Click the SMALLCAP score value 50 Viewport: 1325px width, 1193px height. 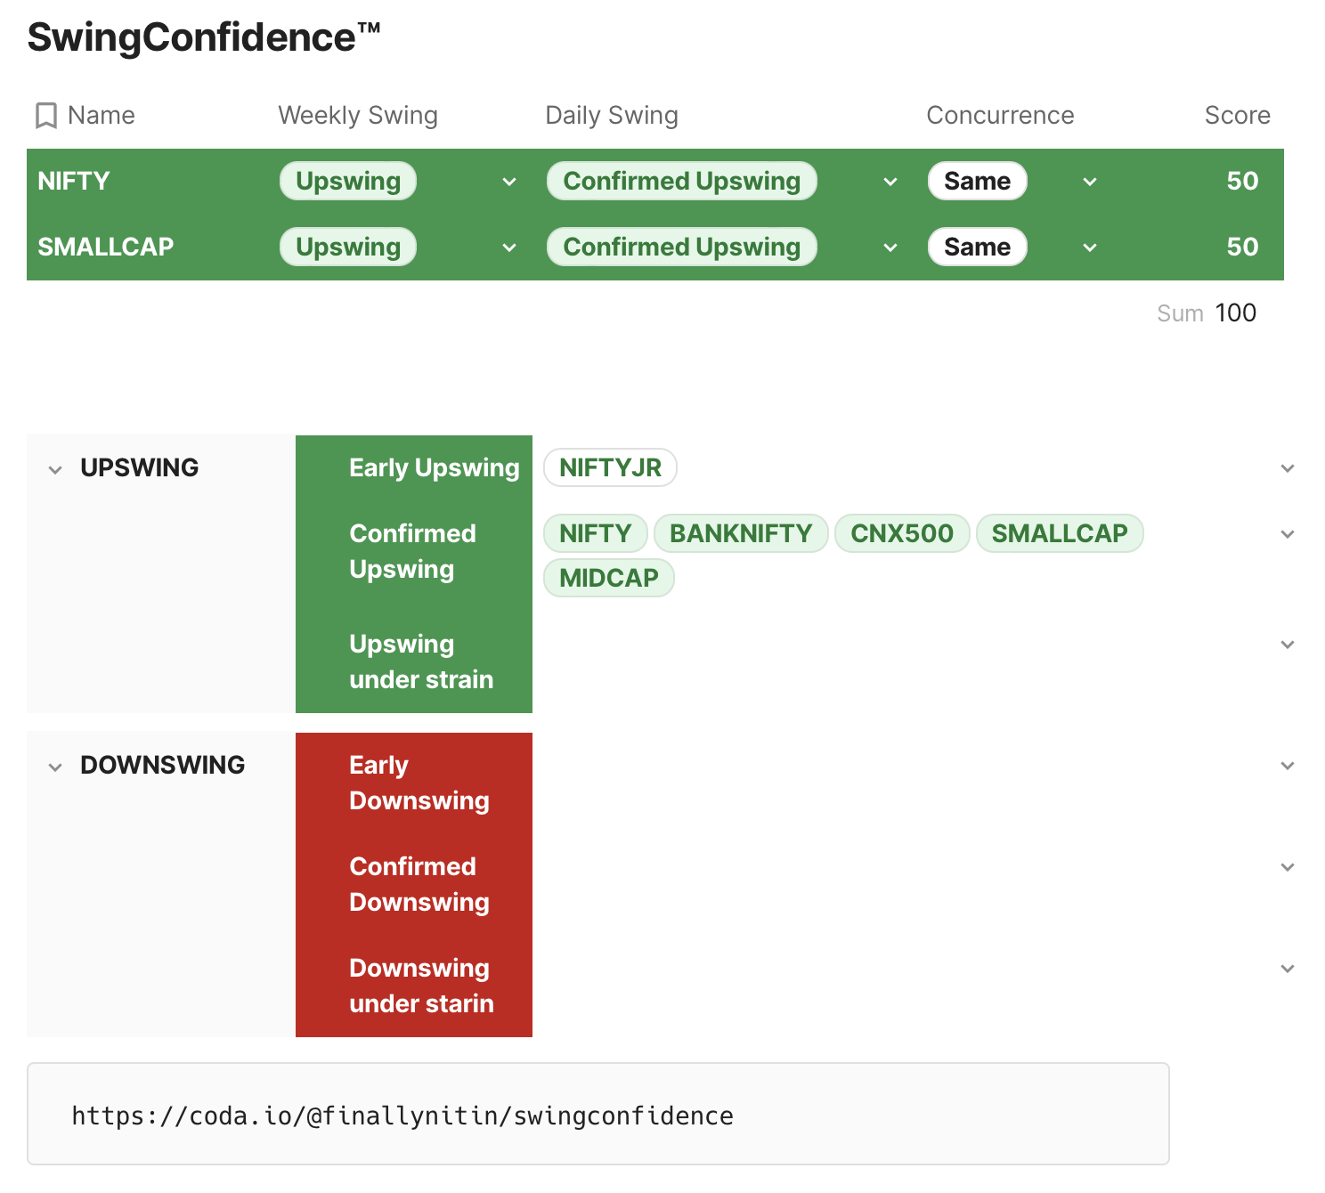(x=1242, y=248)
